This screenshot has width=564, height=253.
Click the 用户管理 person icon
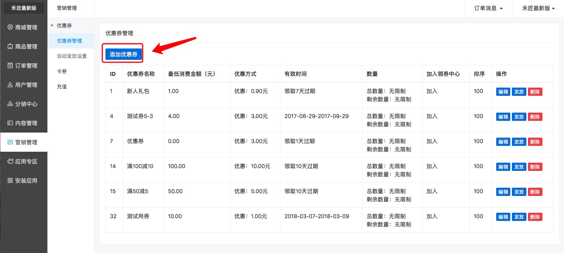10,85
